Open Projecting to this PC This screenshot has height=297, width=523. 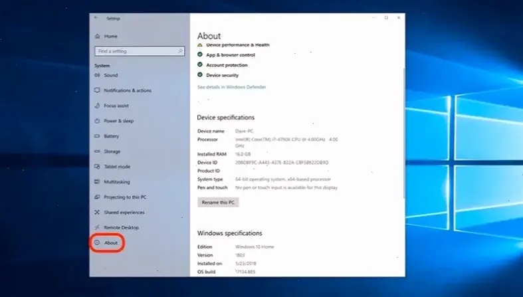pyautogui.click(x=125, y=197)
